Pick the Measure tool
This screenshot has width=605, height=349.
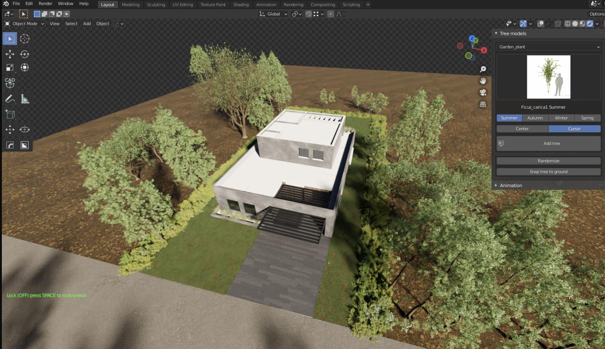point(24,99)
